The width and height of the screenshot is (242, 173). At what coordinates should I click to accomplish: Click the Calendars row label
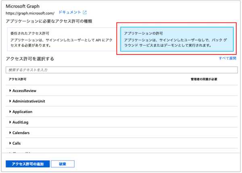pos(21,133)
